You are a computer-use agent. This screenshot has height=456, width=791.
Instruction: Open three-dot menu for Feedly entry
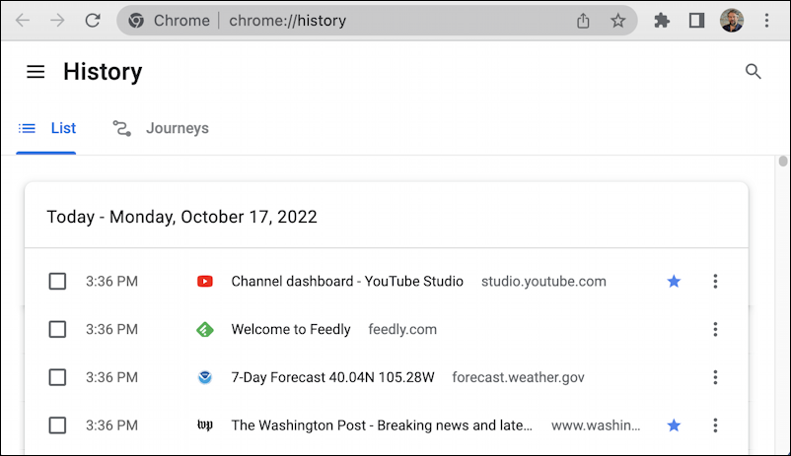[x=715, y=329]
